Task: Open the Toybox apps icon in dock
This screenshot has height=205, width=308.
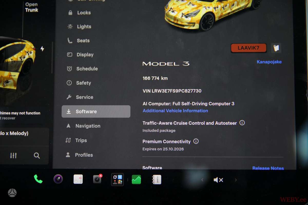Action: click(117, 179)
